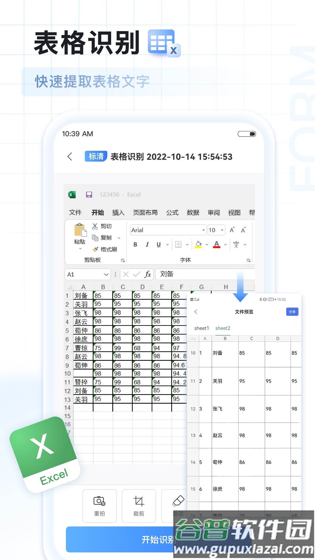Image resolution: width=315 pixels, height=560 pixels.
Task: Tap the 裁剪 crop button
Action: point(139,506)
